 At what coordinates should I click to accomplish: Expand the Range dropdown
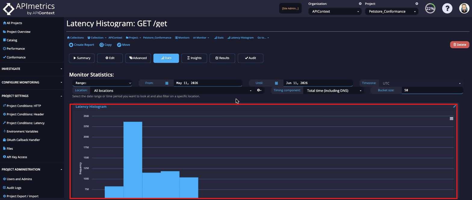tap(102, 83)
